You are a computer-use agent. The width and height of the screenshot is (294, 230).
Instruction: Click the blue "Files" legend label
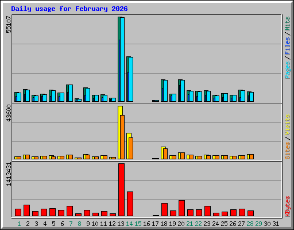click(x=287, y=46)
